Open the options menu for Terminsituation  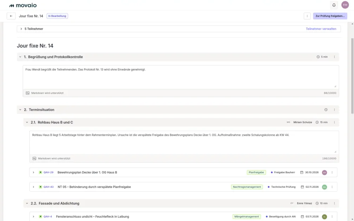point(335,110)
